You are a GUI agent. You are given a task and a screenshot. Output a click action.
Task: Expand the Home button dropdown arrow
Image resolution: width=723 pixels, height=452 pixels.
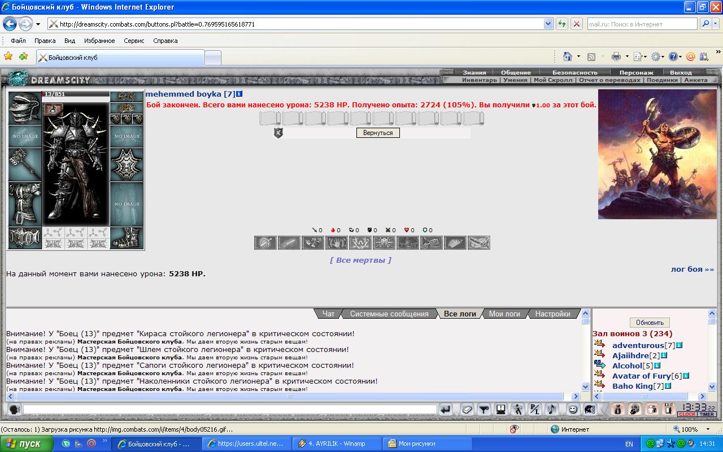(578, 56)
